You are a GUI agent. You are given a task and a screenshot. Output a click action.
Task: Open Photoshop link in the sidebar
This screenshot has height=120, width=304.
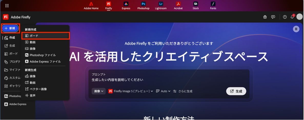click(x=13, y=96)
